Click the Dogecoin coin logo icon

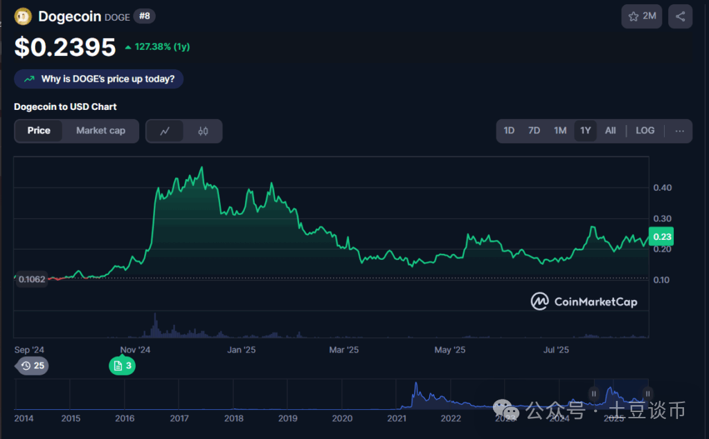(x=23, y=17)
